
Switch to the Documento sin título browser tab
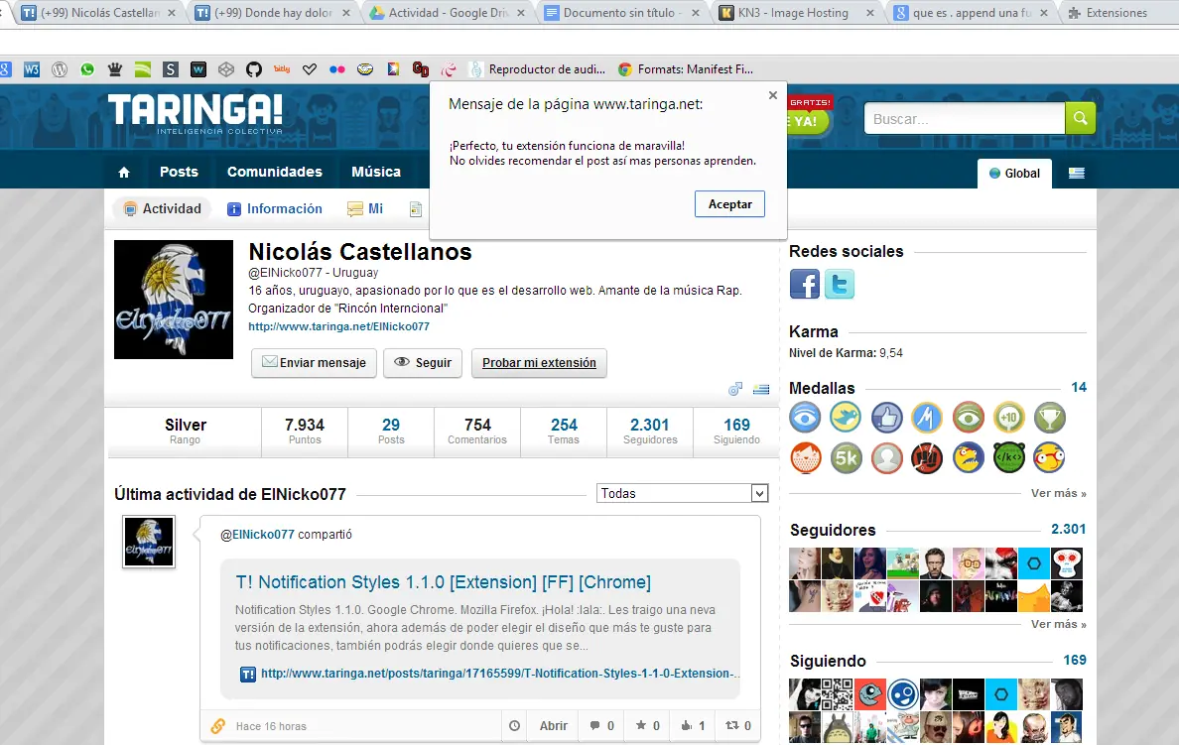coord(623,13)
